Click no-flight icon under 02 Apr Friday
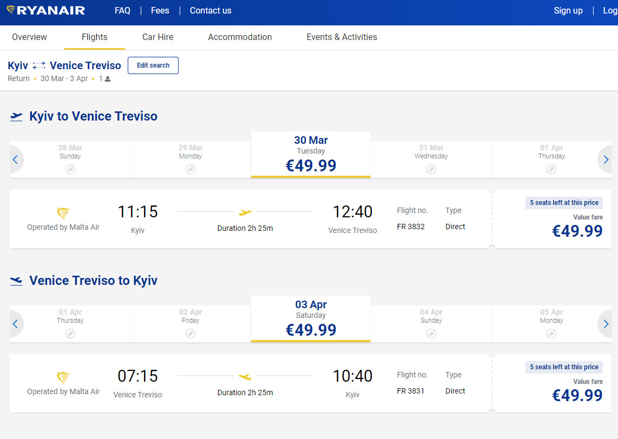618x439 pixels. click(190, 334)
